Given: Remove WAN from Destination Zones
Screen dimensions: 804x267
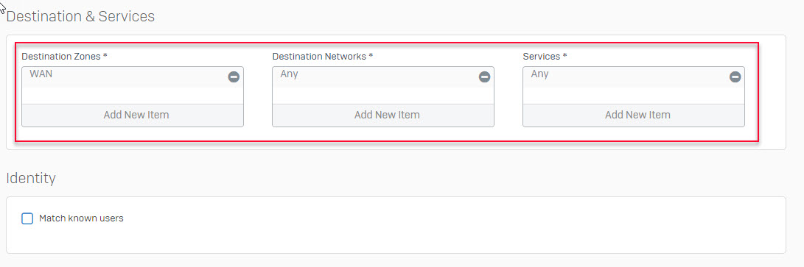Looking at the screenshot, I should pos(234,77).
